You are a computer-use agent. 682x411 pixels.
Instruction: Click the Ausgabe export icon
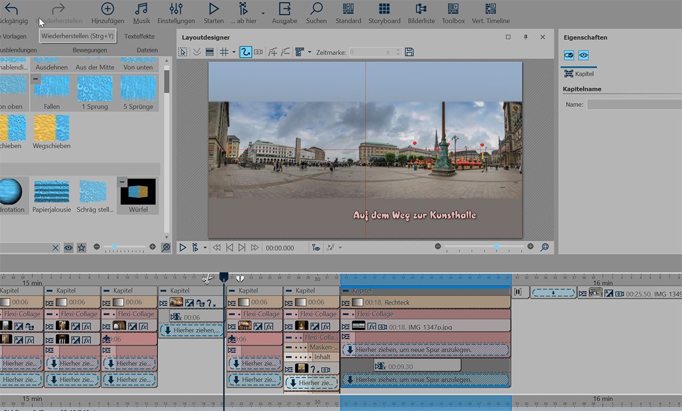pos(285,13)
